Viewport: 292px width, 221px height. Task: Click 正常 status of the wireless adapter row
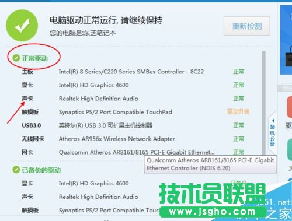coord(238,139)
